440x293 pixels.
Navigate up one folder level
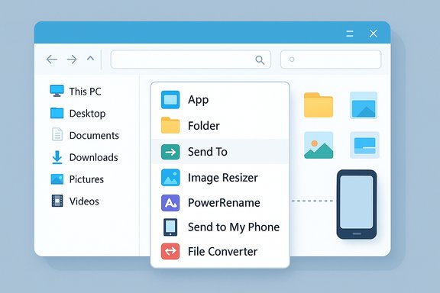[90, 58]
